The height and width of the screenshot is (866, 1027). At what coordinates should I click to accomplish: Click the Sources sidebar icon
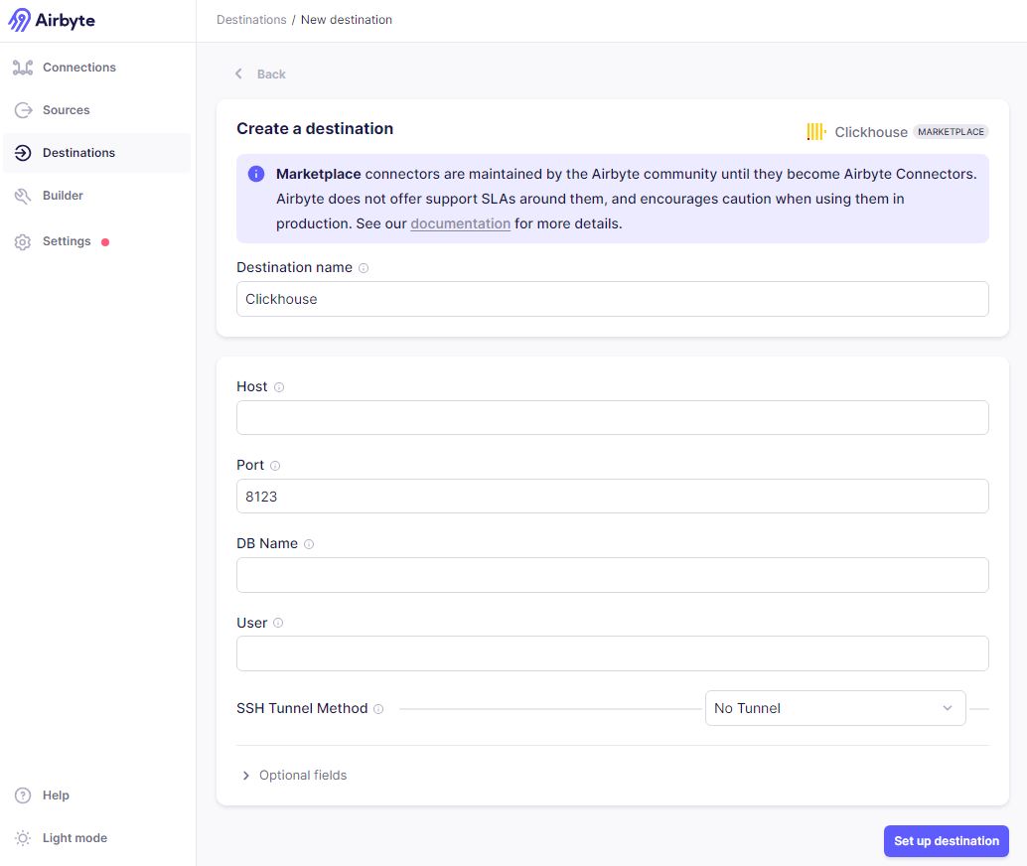[x=23, y=110]
